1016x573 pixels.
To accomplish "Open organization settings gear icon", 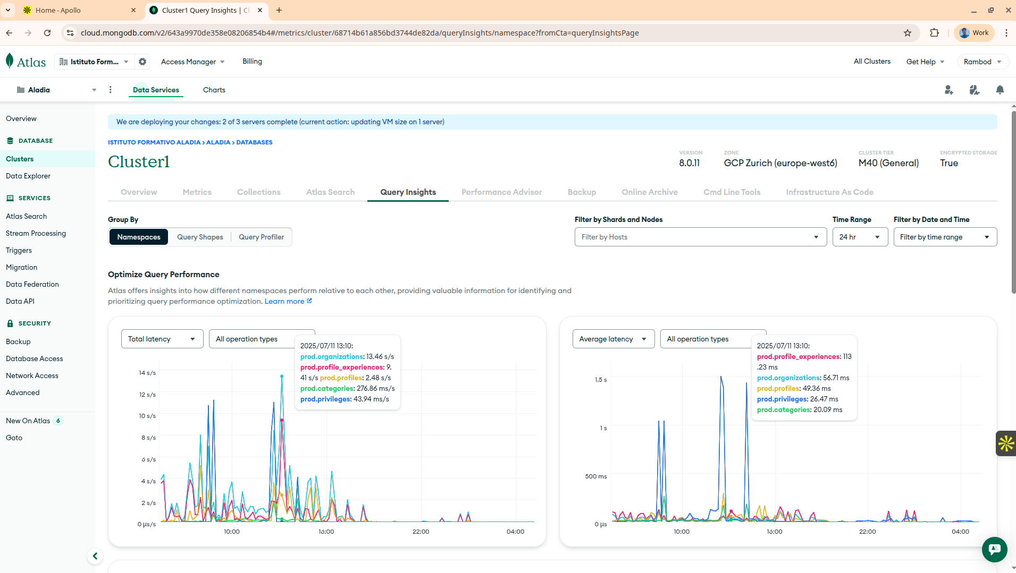I will click(x=142, y=62).
